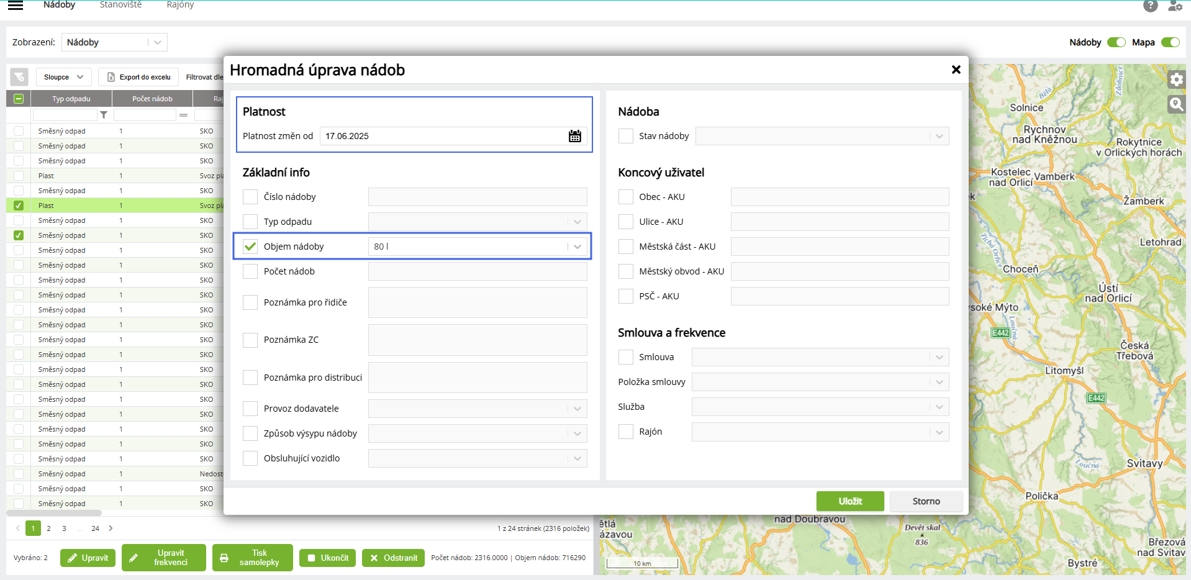This screenshot has width=1191, height=580.
Task: Click the clear filter funnel icon
Action: [x=19, y=77]
